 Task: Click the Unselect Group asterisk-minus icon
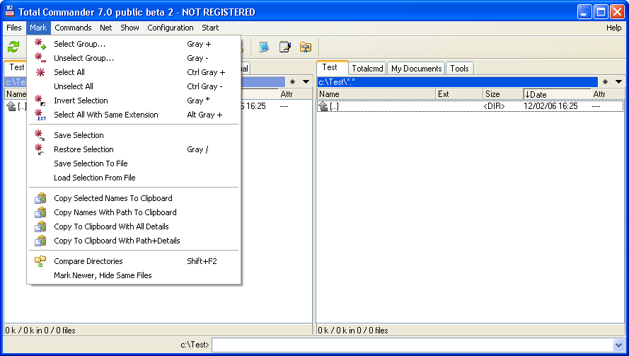point(40,58)
